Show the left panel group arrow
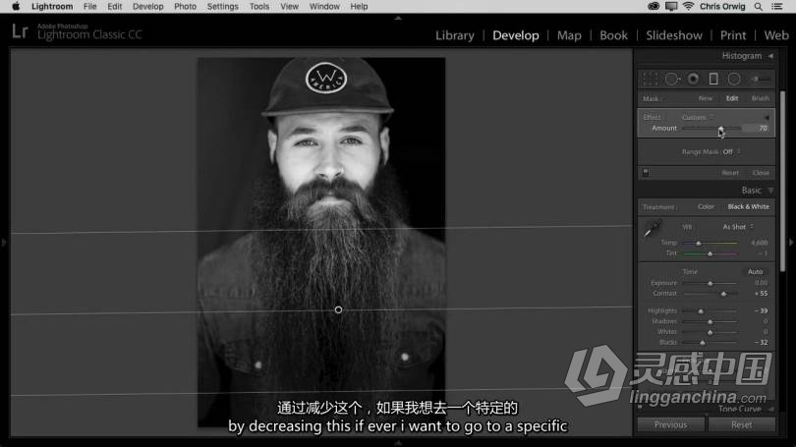796x447 pixels. pos(4,243)
